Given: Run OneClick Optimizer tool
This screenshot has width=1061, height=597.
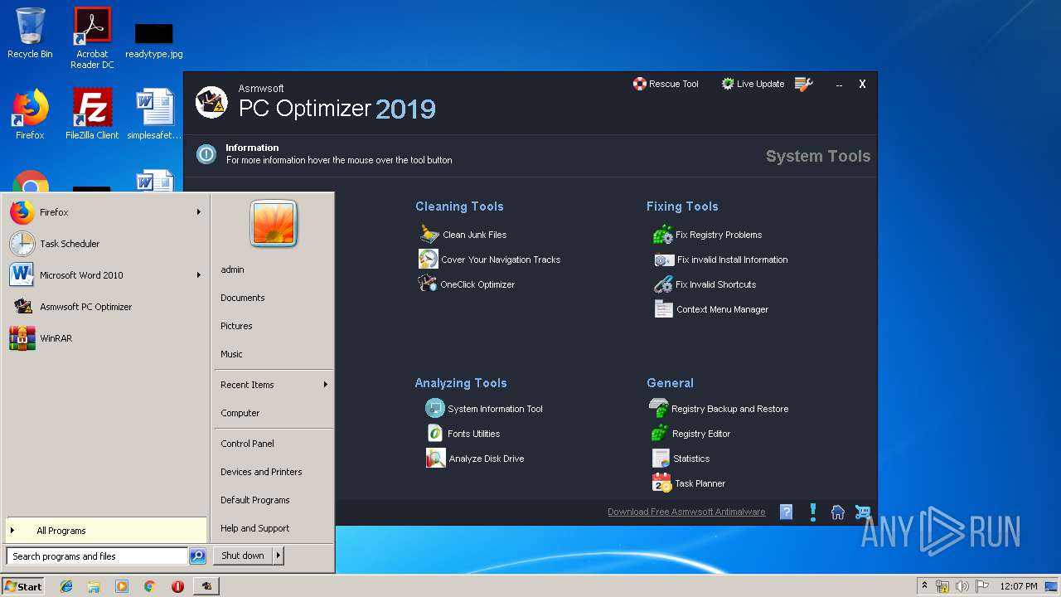Looking at the screenshot, I should click(466, 284).
